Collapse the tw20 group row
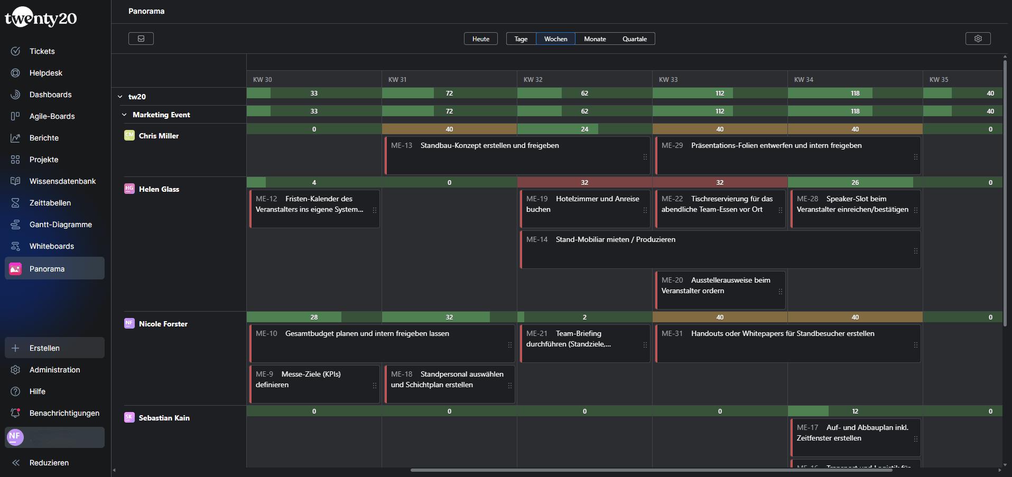The image size is (1012, 477). click(120, 97)
